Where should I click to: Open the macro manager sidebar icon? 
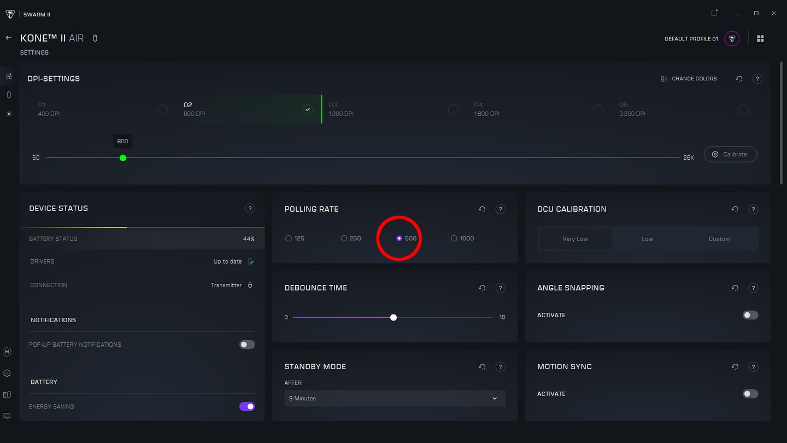click(x=7, y=352)
